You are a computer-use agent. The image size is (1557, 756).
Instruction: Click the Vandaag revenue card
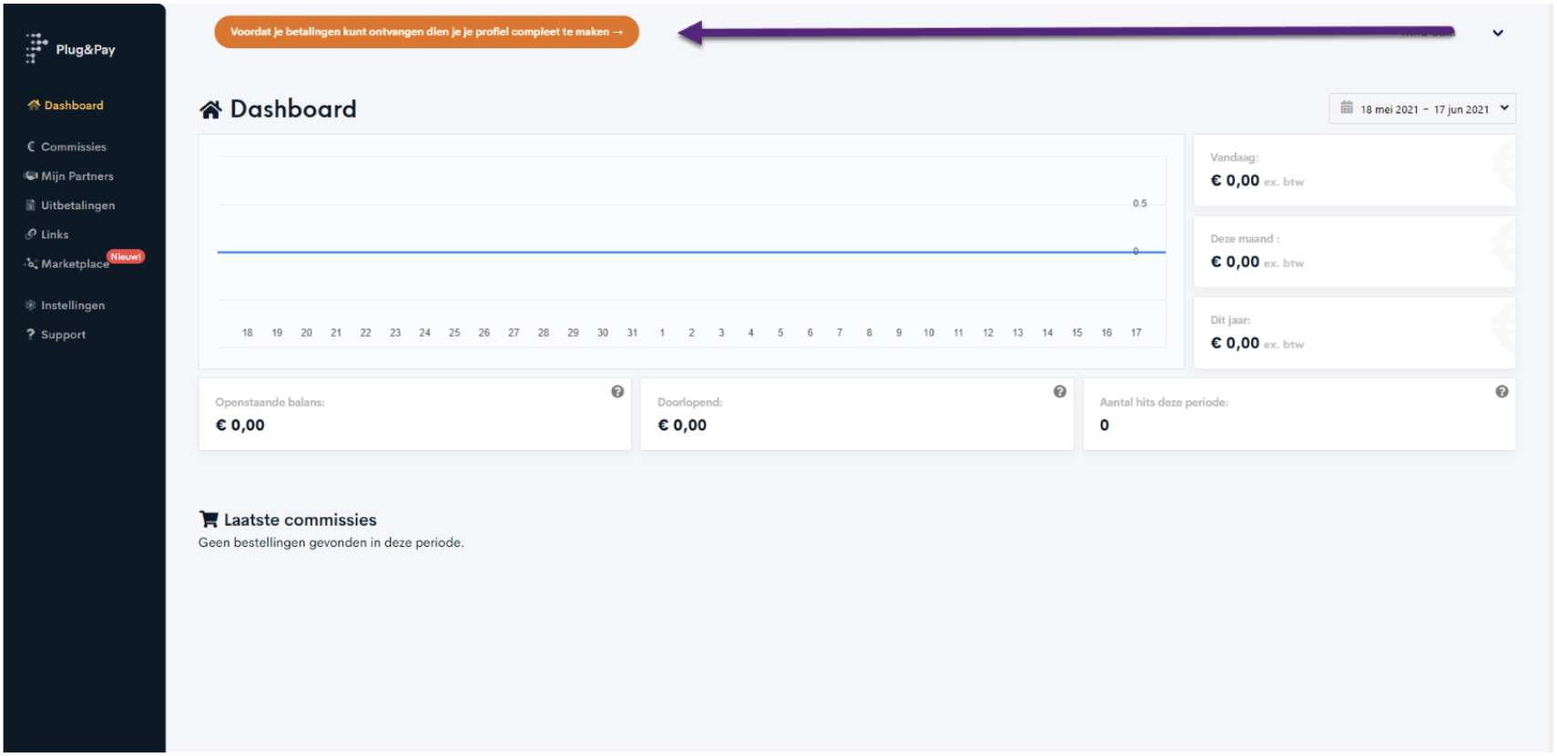1354,170
